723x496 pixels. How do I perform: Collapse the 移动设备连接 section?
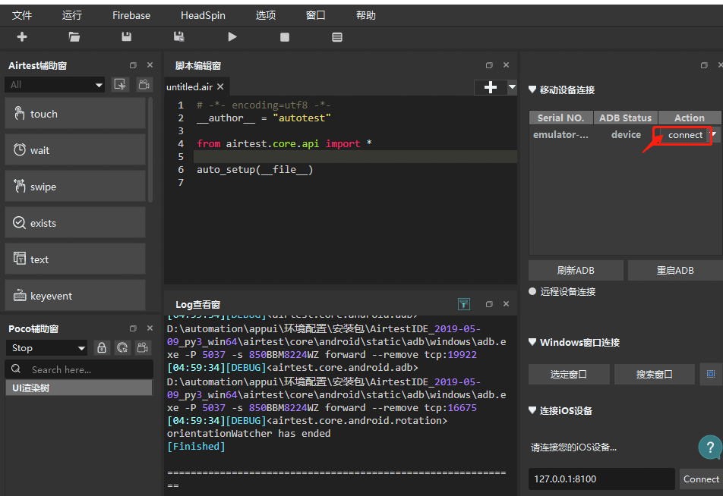pos(532,89)
